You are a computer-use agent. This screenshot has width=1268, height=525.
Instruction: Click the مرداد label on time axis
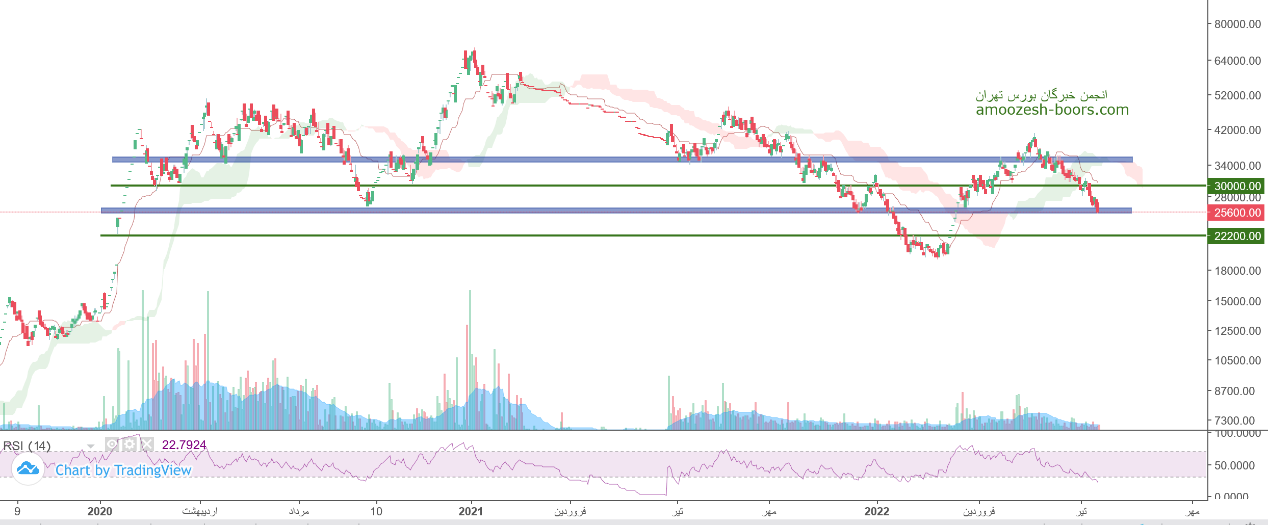point(299,511)
